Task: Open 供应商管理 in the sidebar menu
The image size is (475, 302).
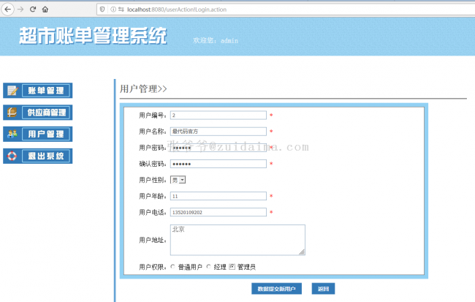Action: pyautogui.click(x=46, y=113)
